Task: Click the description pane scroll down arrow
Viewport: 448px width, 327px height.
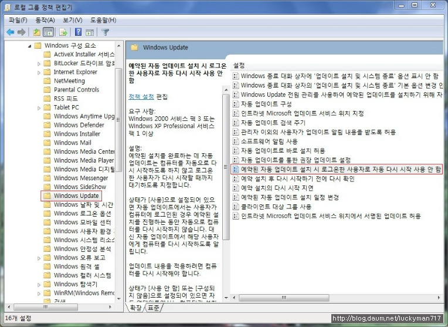Action: (226, 298)
